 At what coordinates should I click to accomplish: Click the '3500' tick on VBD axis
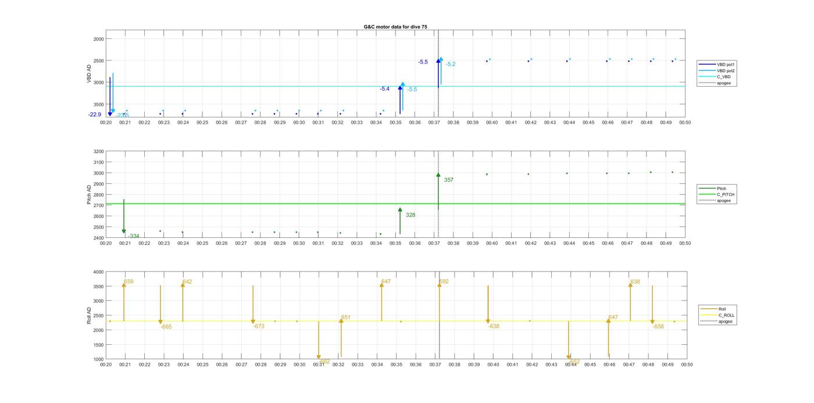coord(99,104)
